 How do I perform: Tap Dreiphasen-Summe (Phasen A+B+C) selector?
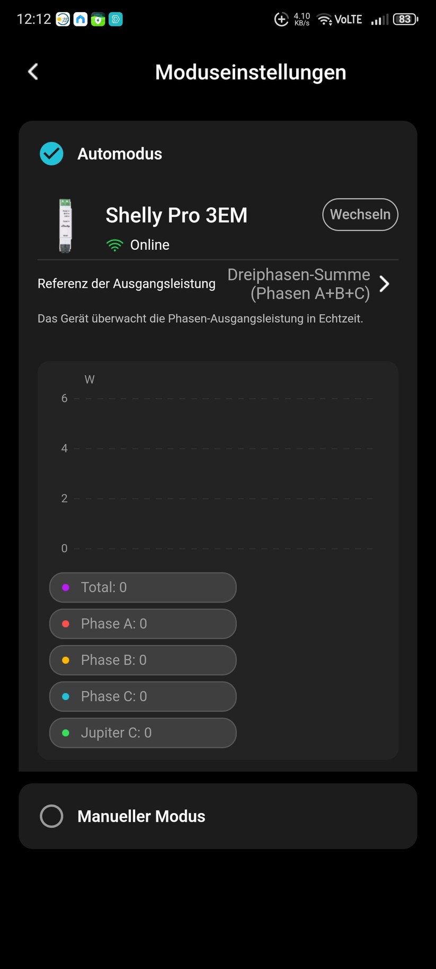(298, 284)
